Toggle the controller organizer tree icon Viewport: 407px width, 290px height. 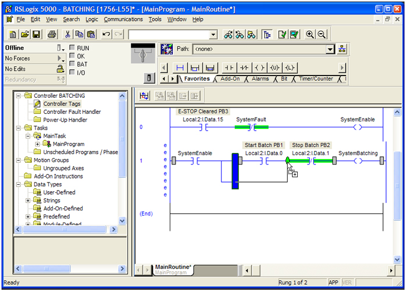(x=267, y=34)
